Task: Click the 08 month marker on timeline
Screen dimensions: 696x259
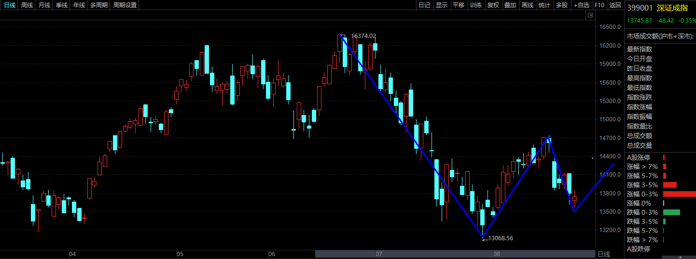Action: [496, 254]
